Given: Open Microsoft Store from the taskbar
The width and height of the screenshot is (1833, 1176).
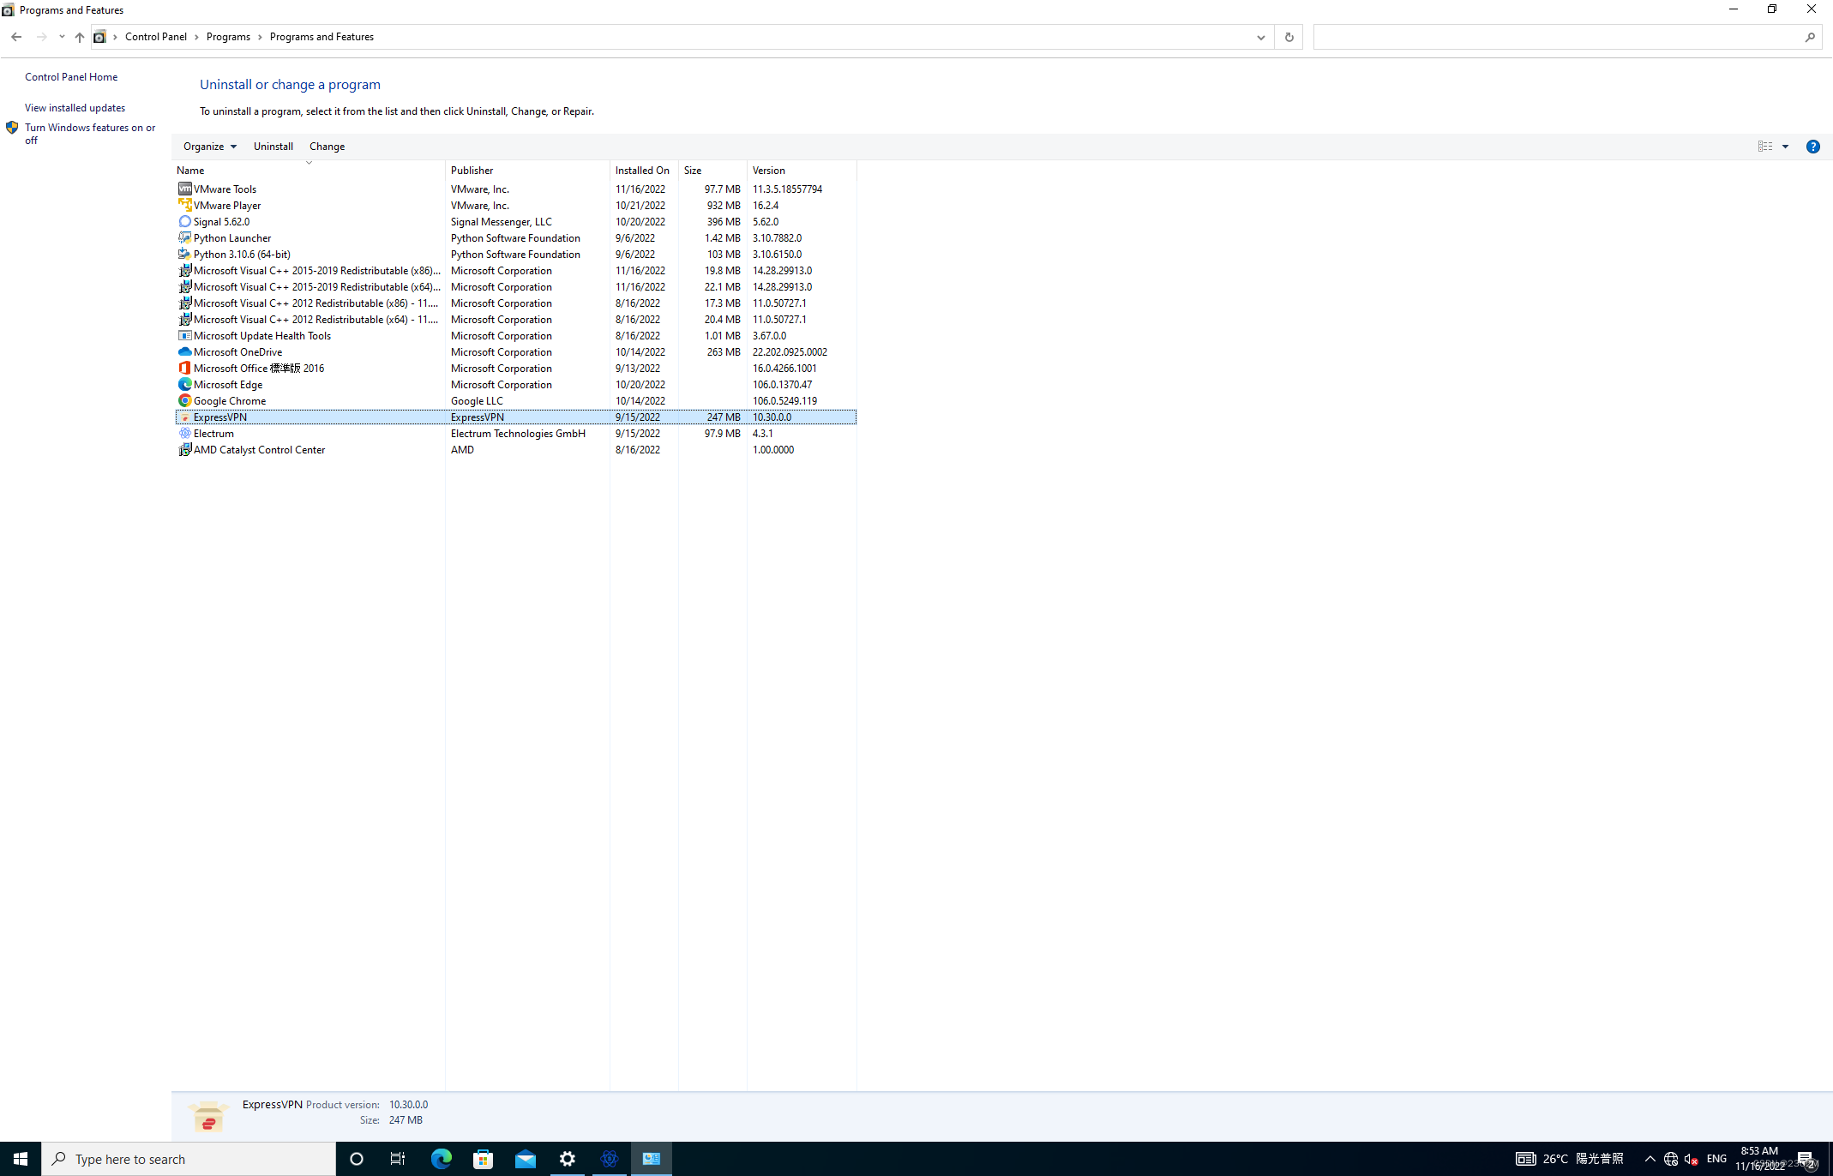Looking at the screenshot, I should (483, 1159).
